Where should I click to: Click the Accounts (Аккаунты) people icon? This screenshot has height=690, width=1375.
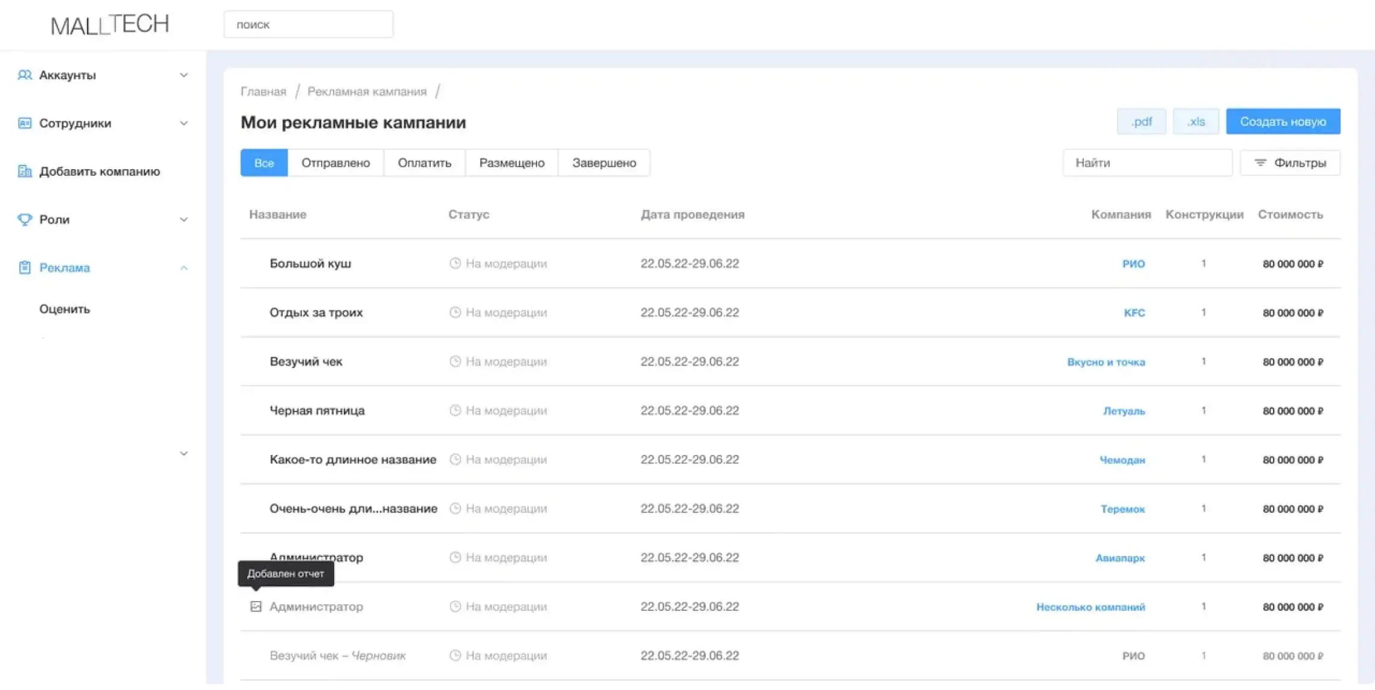25,75
